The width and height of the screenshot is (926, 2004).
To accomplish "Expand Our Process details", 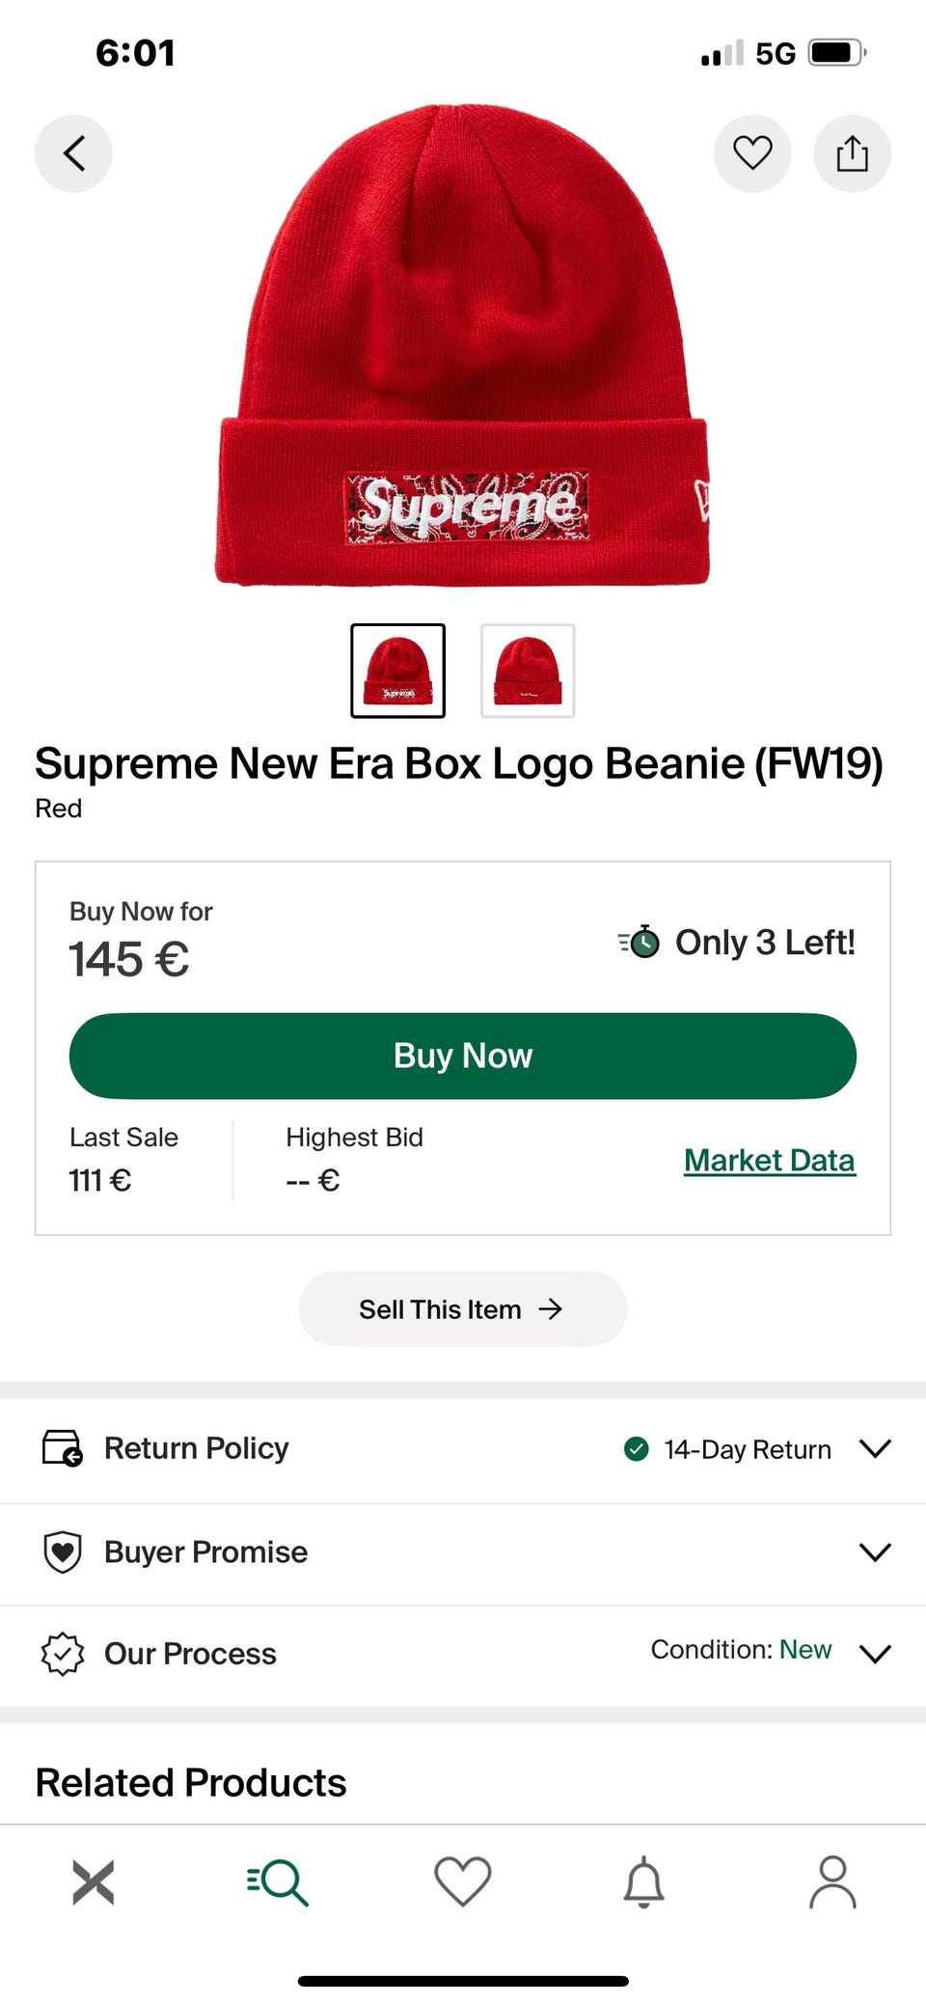I will point(875,1654).
